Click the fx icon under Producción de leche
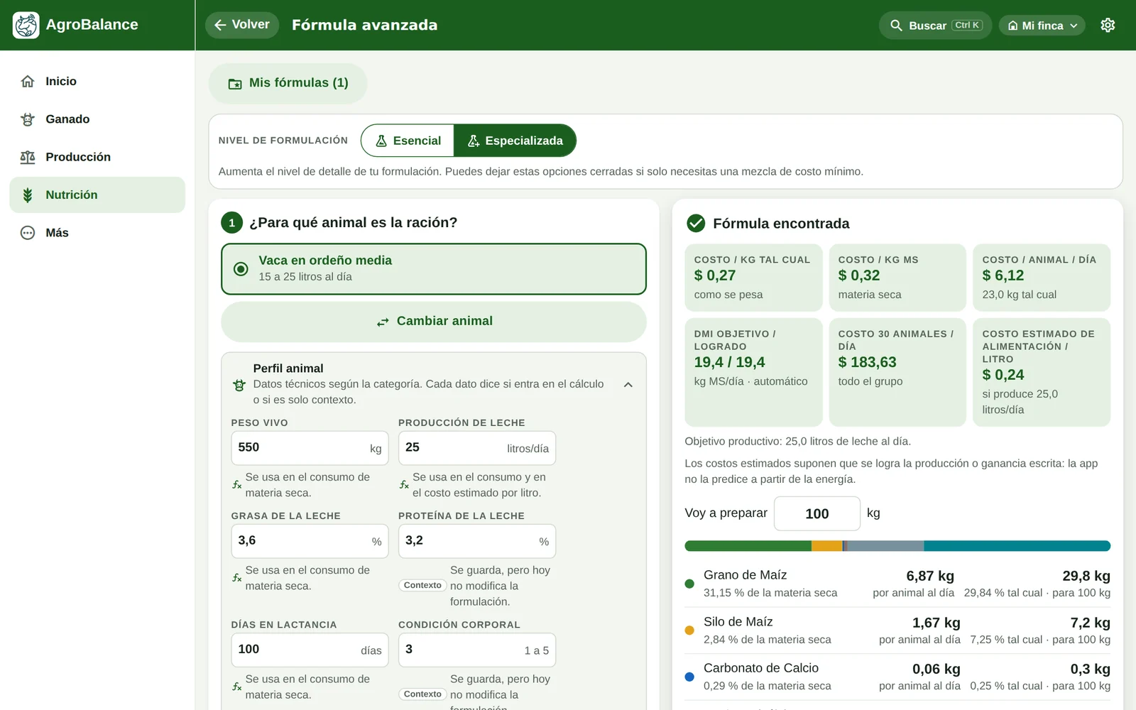The height and width of the screenshot is (710, 1136). pyautogui.click(x=404, y=485)
